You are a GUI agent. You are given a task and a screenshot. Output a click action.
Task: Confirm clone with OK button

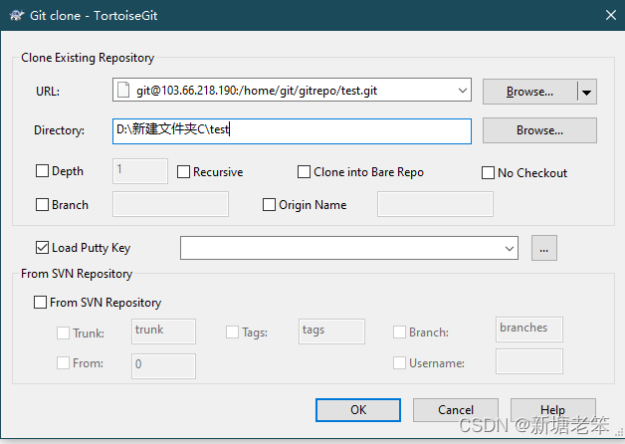point(358,410)
